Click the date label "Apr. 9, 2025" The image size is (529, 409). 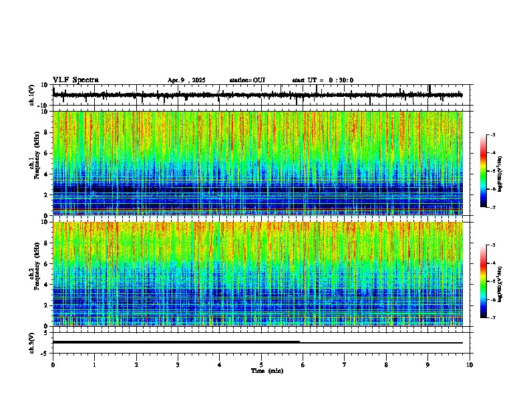(186, 80)
